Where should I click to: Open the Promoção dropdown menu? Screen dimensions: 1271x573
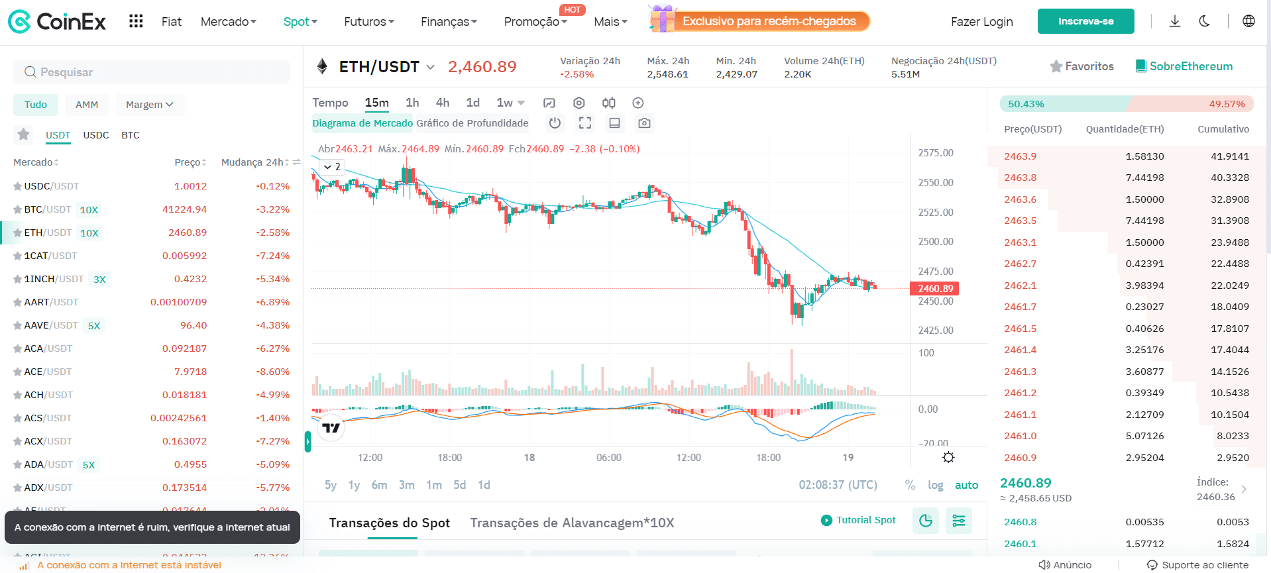535,21
